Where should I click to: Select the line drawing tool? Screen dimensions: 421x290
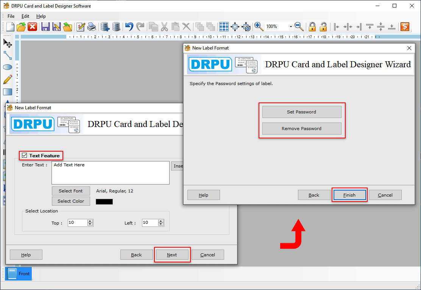[8, 56]
